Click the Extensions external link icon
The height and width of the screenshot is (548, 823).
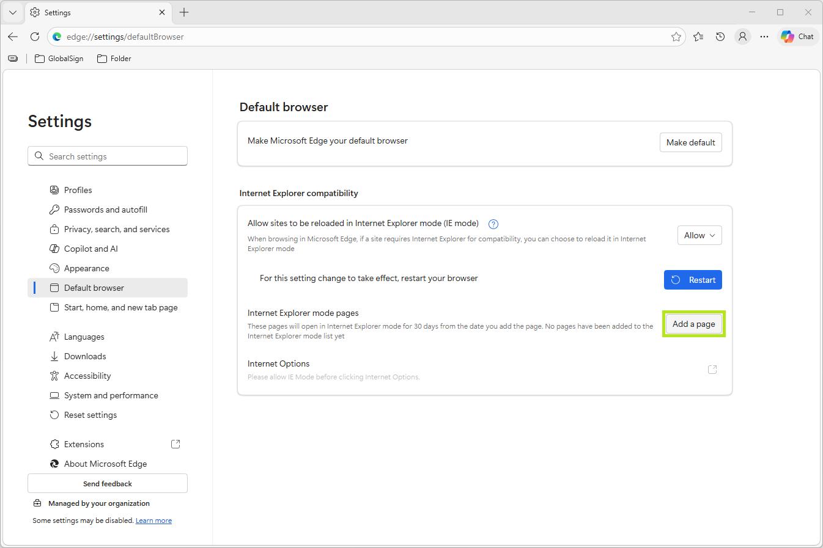tap(175, 444)
